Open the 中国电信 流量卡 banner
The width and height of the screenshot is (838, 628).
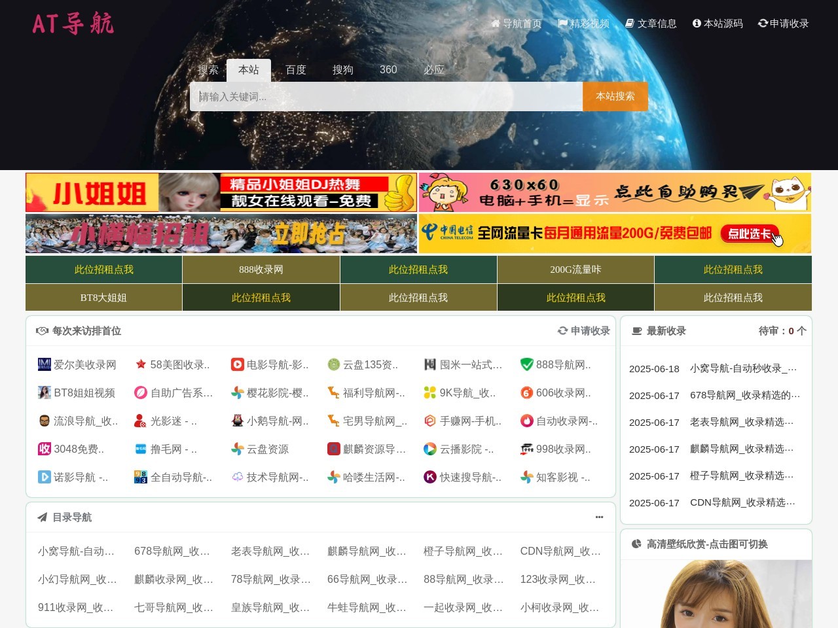[x=615, y=234]
